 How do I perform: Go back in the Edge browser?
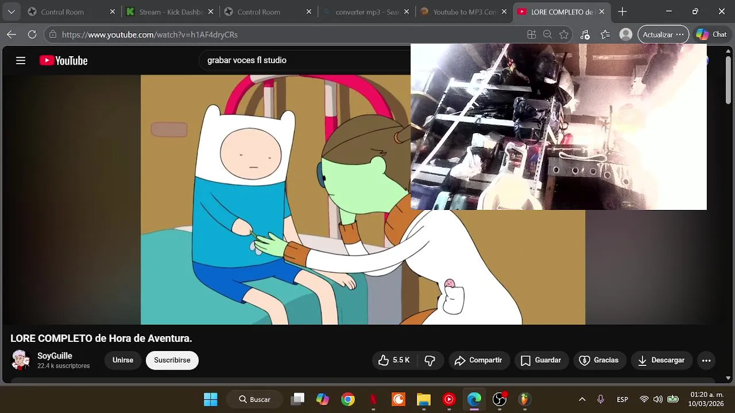[x=11, y=34]
